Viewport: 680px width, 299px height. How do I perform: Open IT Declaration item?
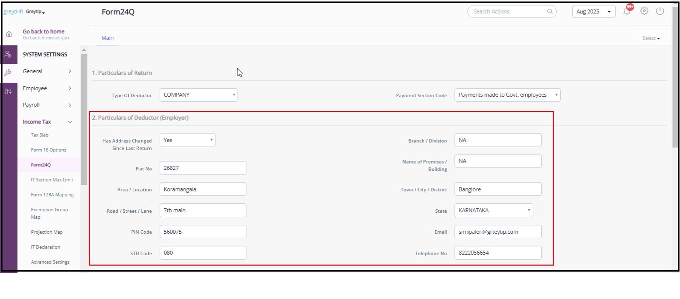(x=45, y=247)
